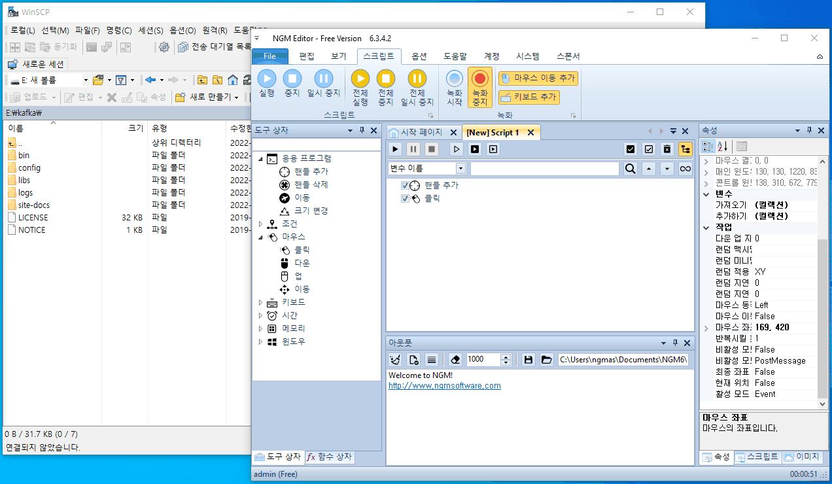Viewport: 832px width, 484px height.
Task: Click the eraser icon in the 아웃풋 toolbar
Action: pyautogui.click(x=456, y=359)
